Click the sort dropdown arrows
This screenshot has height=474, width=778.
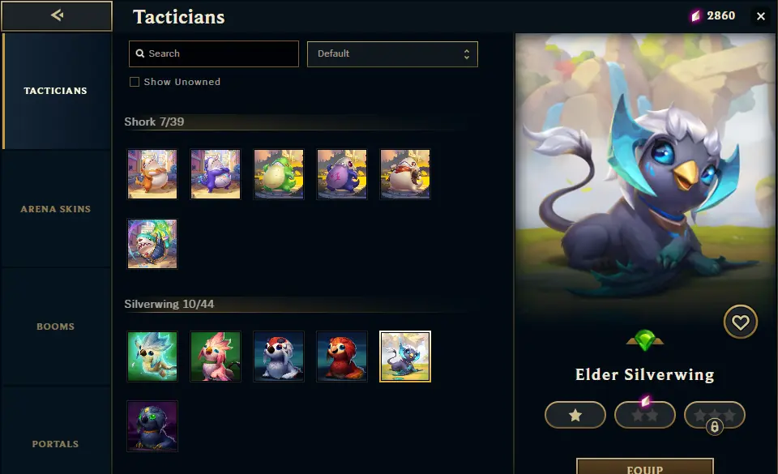467,54
